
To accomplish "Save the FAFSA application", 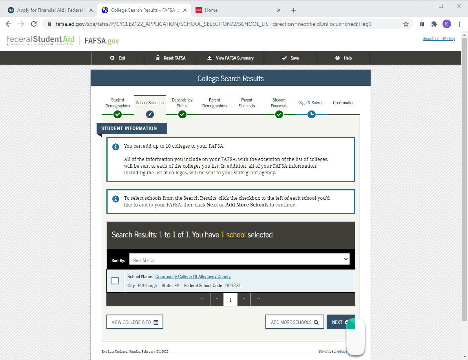I will pos(291,58).
